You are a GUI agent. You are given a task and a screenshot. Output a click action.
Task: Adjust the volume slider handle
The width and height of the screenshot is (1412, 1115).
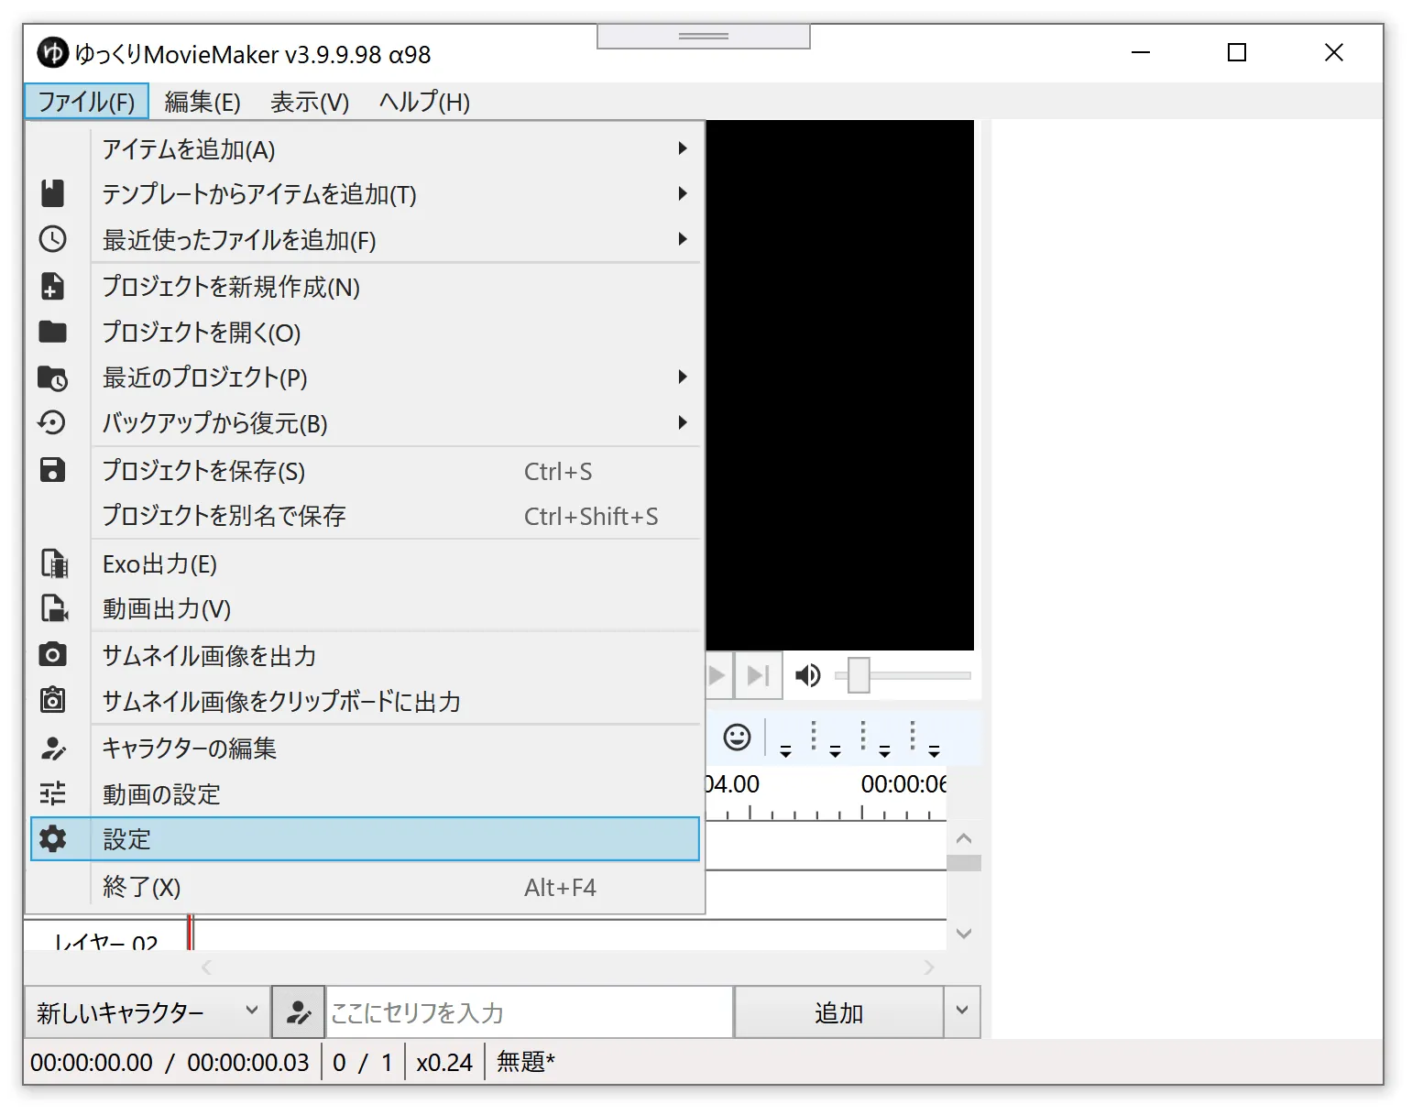(x=859, y=675)
